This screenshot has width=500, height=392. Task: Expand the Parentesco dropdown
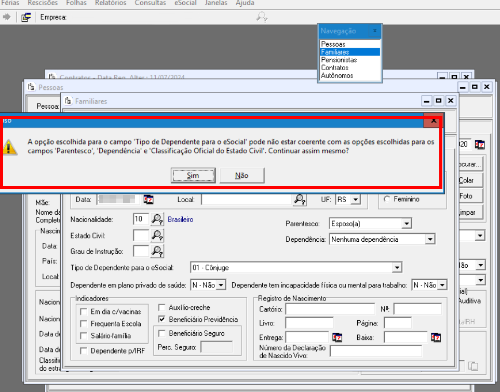coord(406,224)
